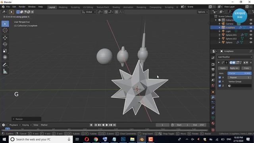Collapse the modifier panel triangle

[219, 63]
